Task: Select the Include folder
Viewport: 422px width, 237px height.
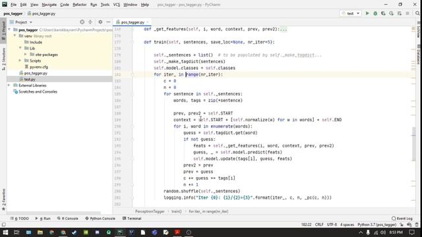Action: 36,42
